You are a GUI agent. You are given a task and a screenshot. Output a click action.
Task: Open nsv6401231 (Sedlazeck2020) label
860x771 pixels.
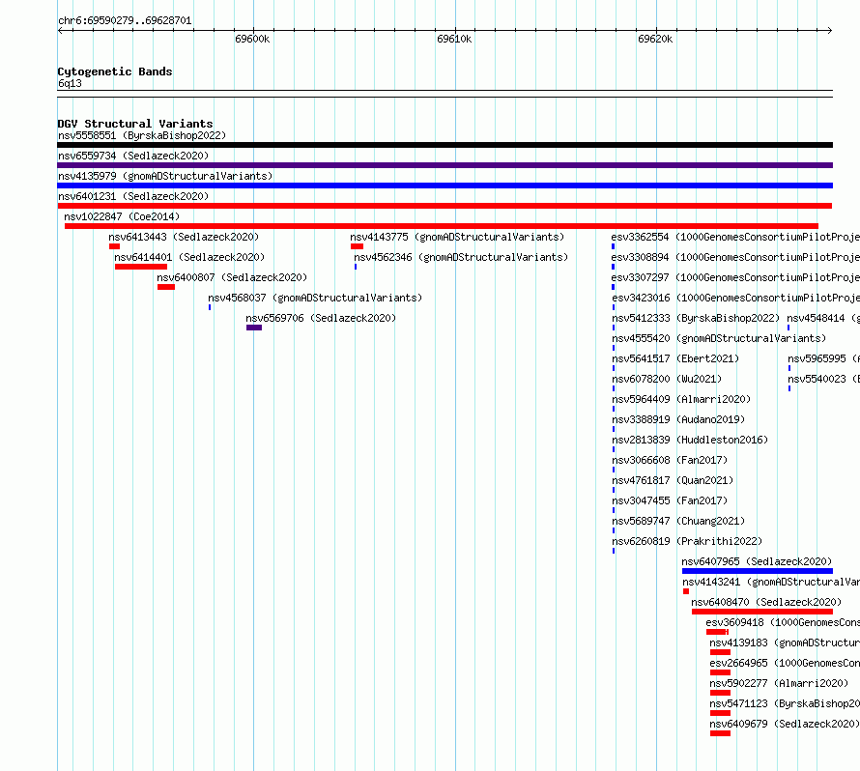click(133, 196)
